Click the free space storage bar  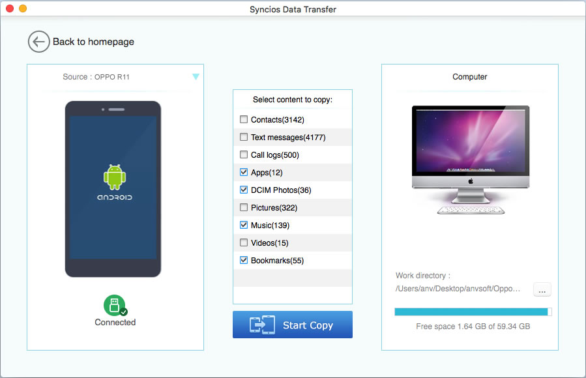point(473,312)
